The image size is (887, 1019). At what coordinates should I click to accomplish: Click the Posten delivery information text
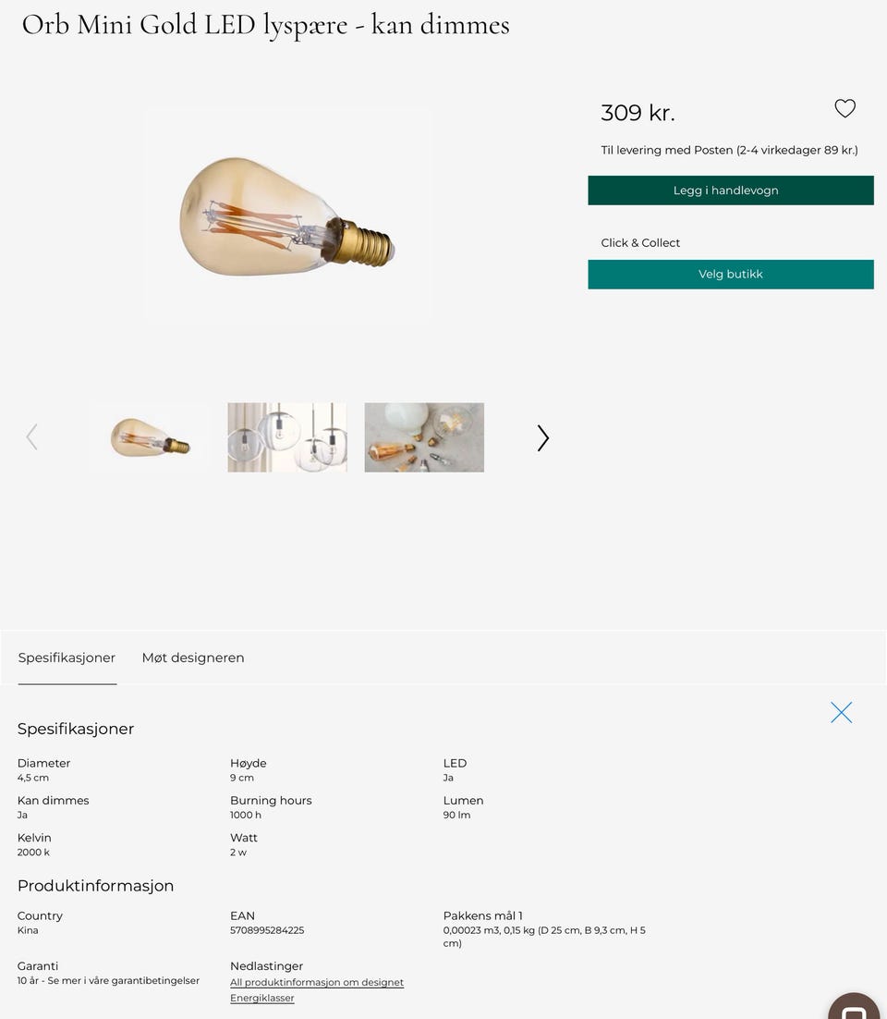click(x=729, y=150)
